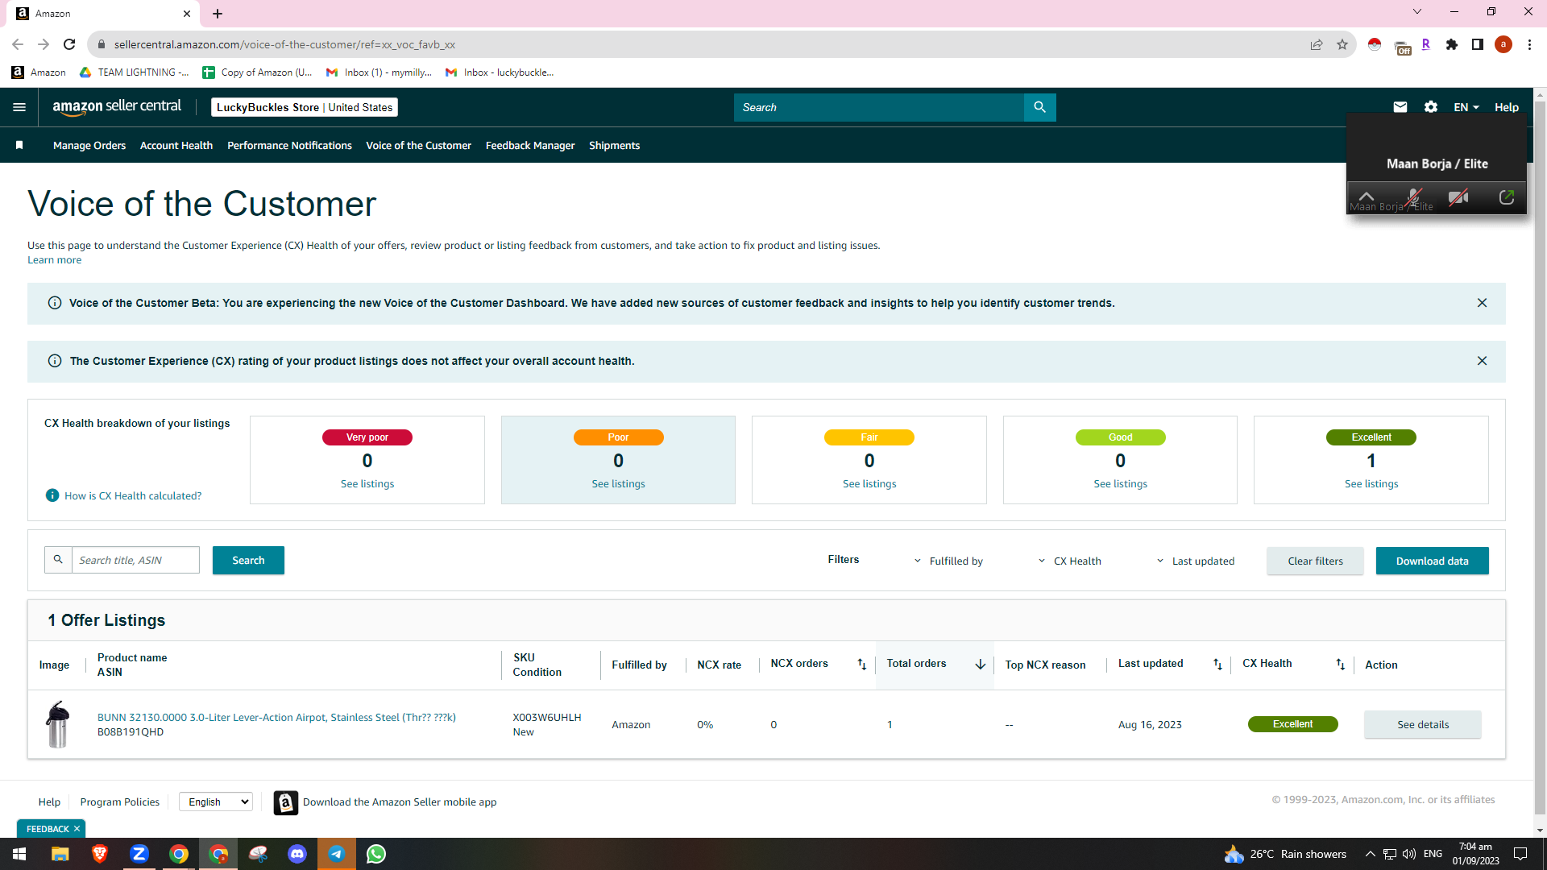
Task: Open Performance Notifications in the navigation
Action: [289, 146]
